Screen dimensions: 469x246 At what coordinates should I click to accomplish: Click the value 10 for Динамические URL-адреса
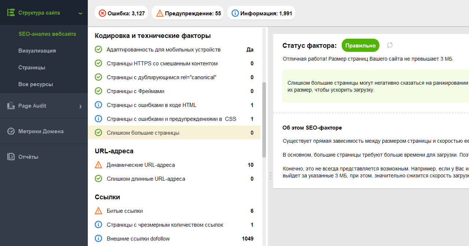[251, 165]
